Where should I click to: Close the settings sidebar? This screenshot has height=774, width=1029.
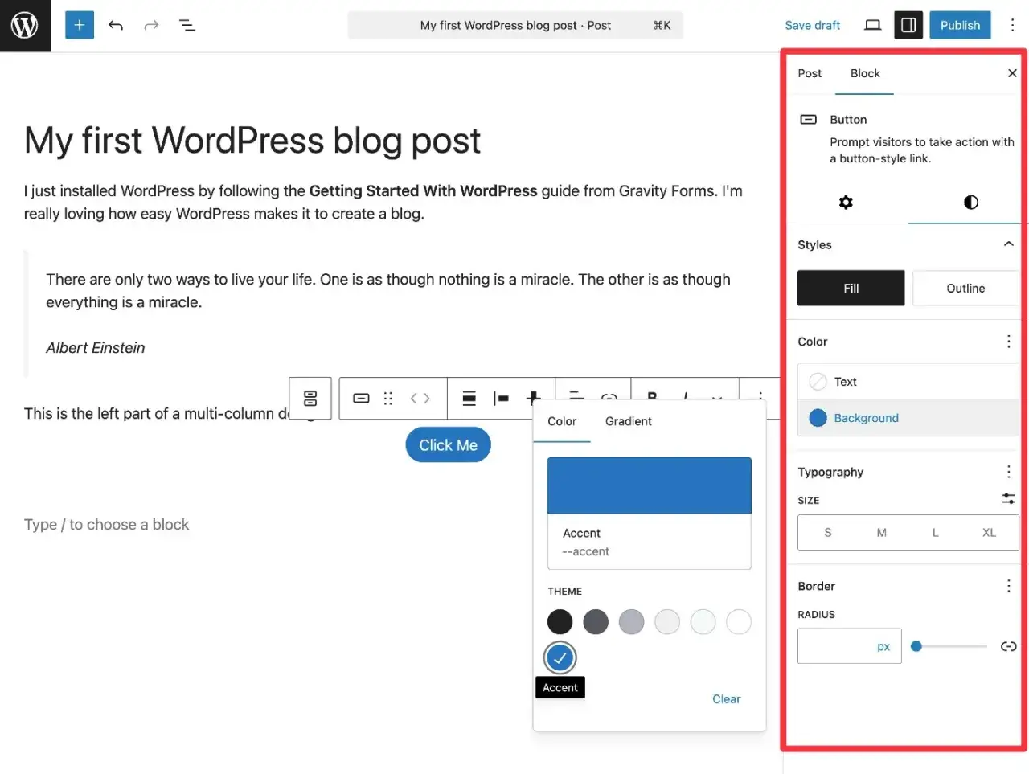tap(1012, 73)
